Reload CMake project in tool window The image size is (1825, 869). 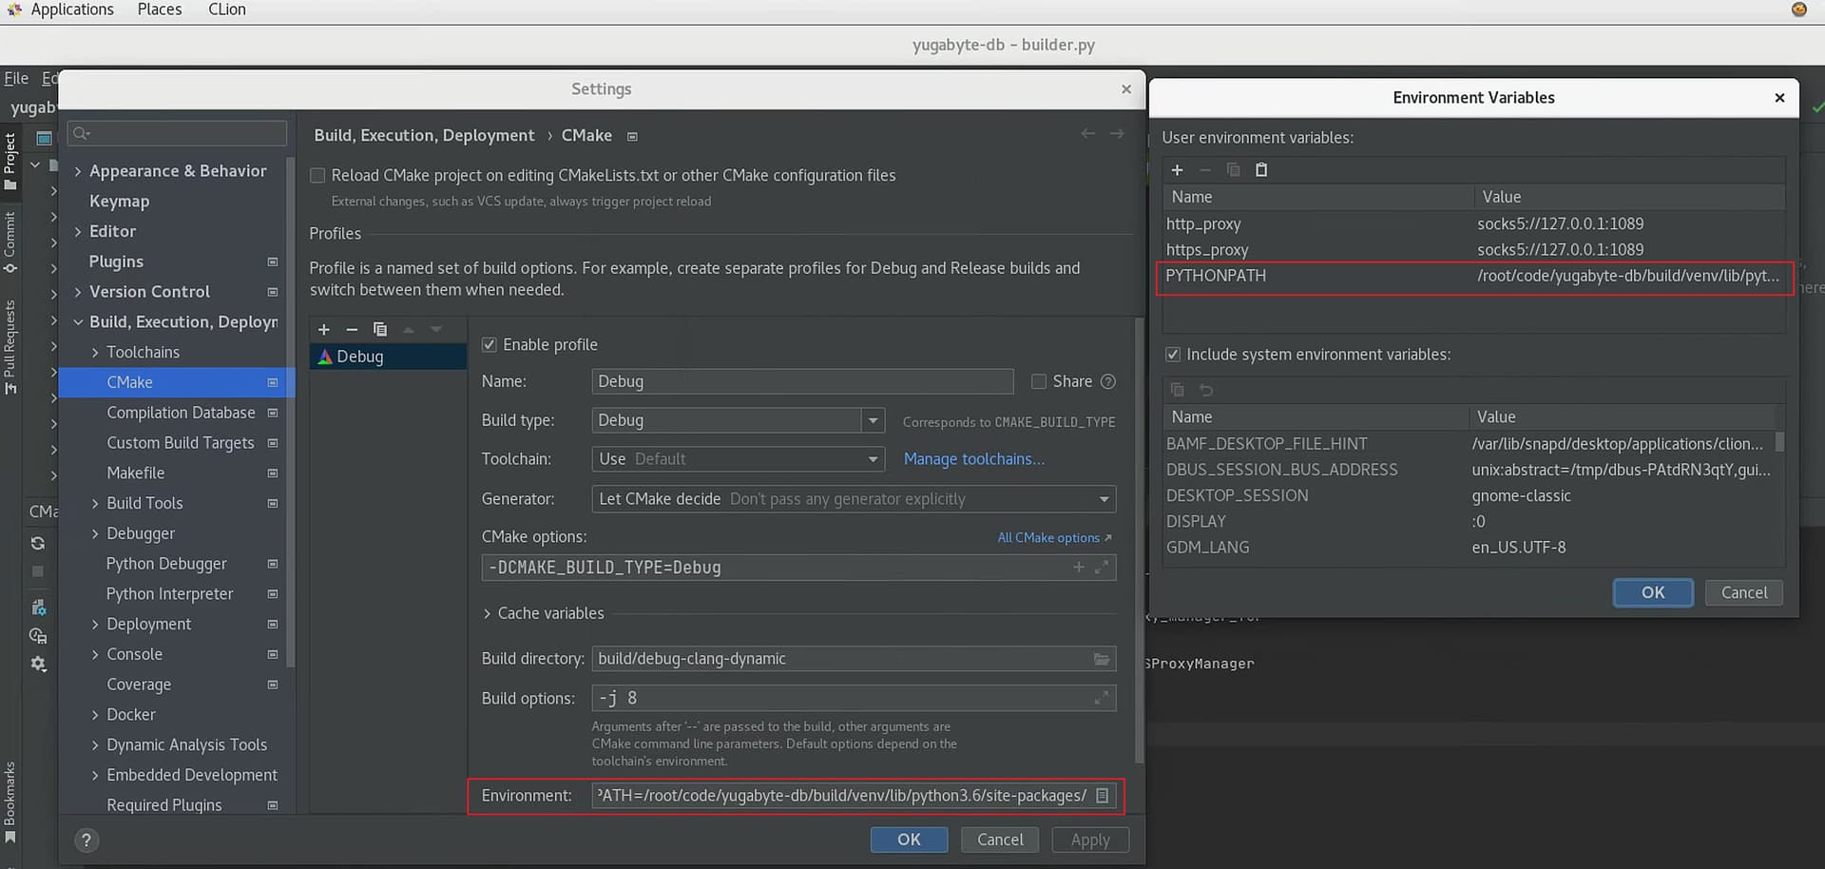38,543
